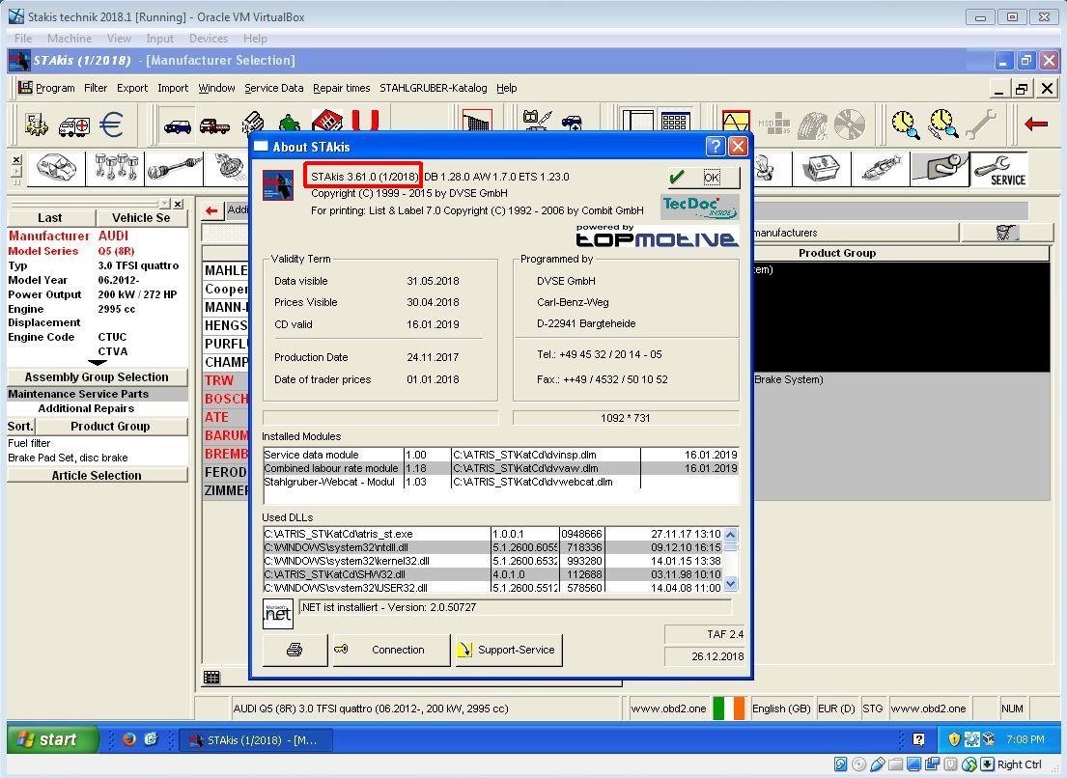Click the Connection button

pos(391,650)
